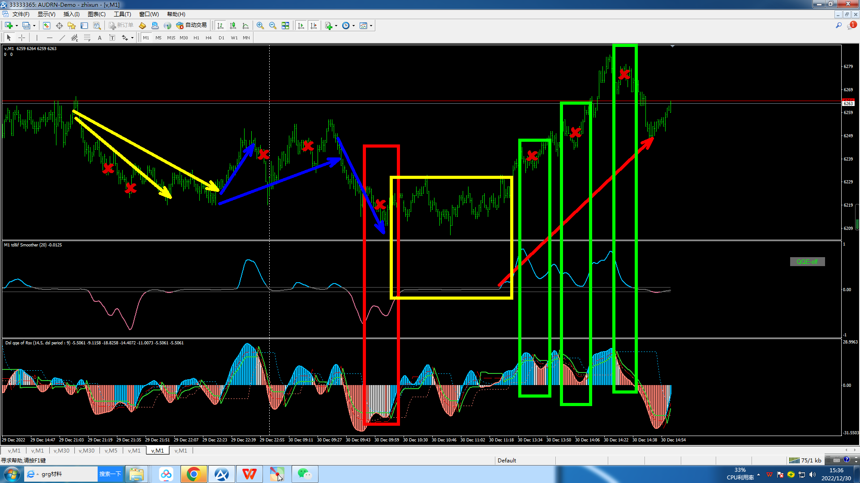
Task: Toggle chart shift icon
Action: [x=314, y=25]
